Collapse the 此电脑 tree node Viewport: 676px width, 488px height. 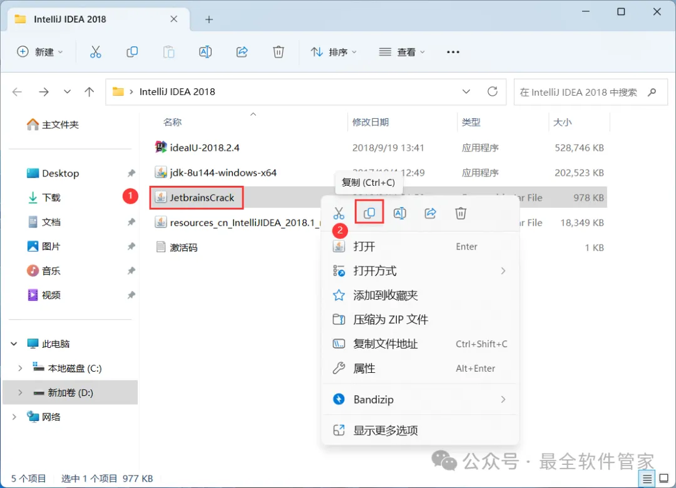[14, 343]
